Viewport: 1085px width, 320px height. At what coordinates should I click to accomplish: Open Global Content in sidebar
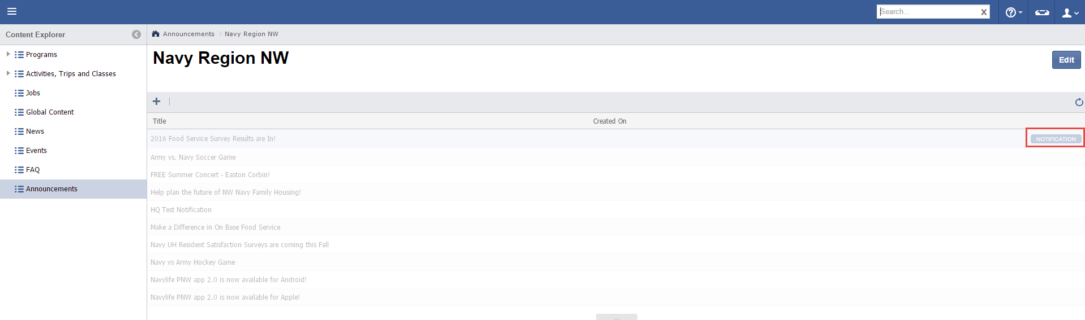(x=50, y=112)
